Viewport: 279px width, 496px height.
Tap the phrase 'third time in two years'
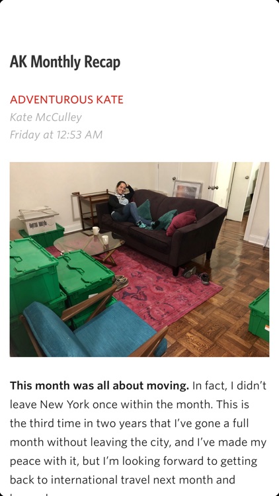(87, 423)
